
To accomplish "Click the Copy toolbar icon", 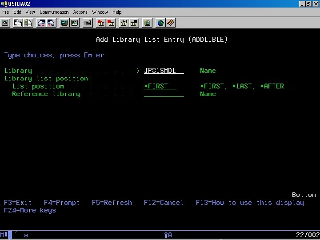I will coord(18,23).
